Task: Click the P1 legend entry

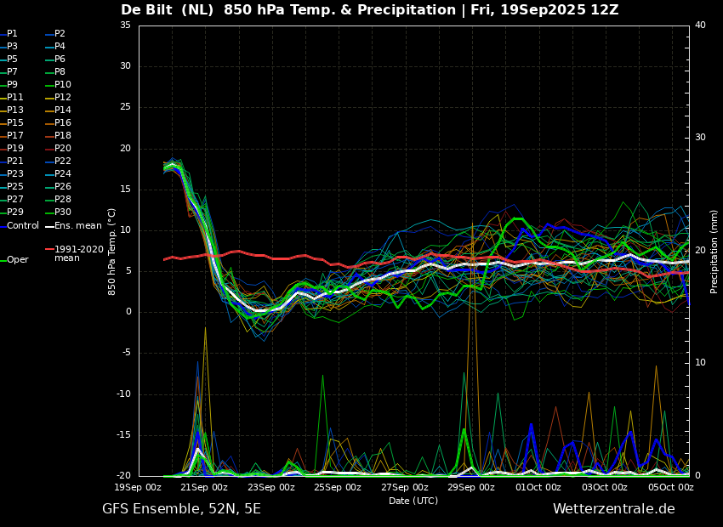Action: 9,34
